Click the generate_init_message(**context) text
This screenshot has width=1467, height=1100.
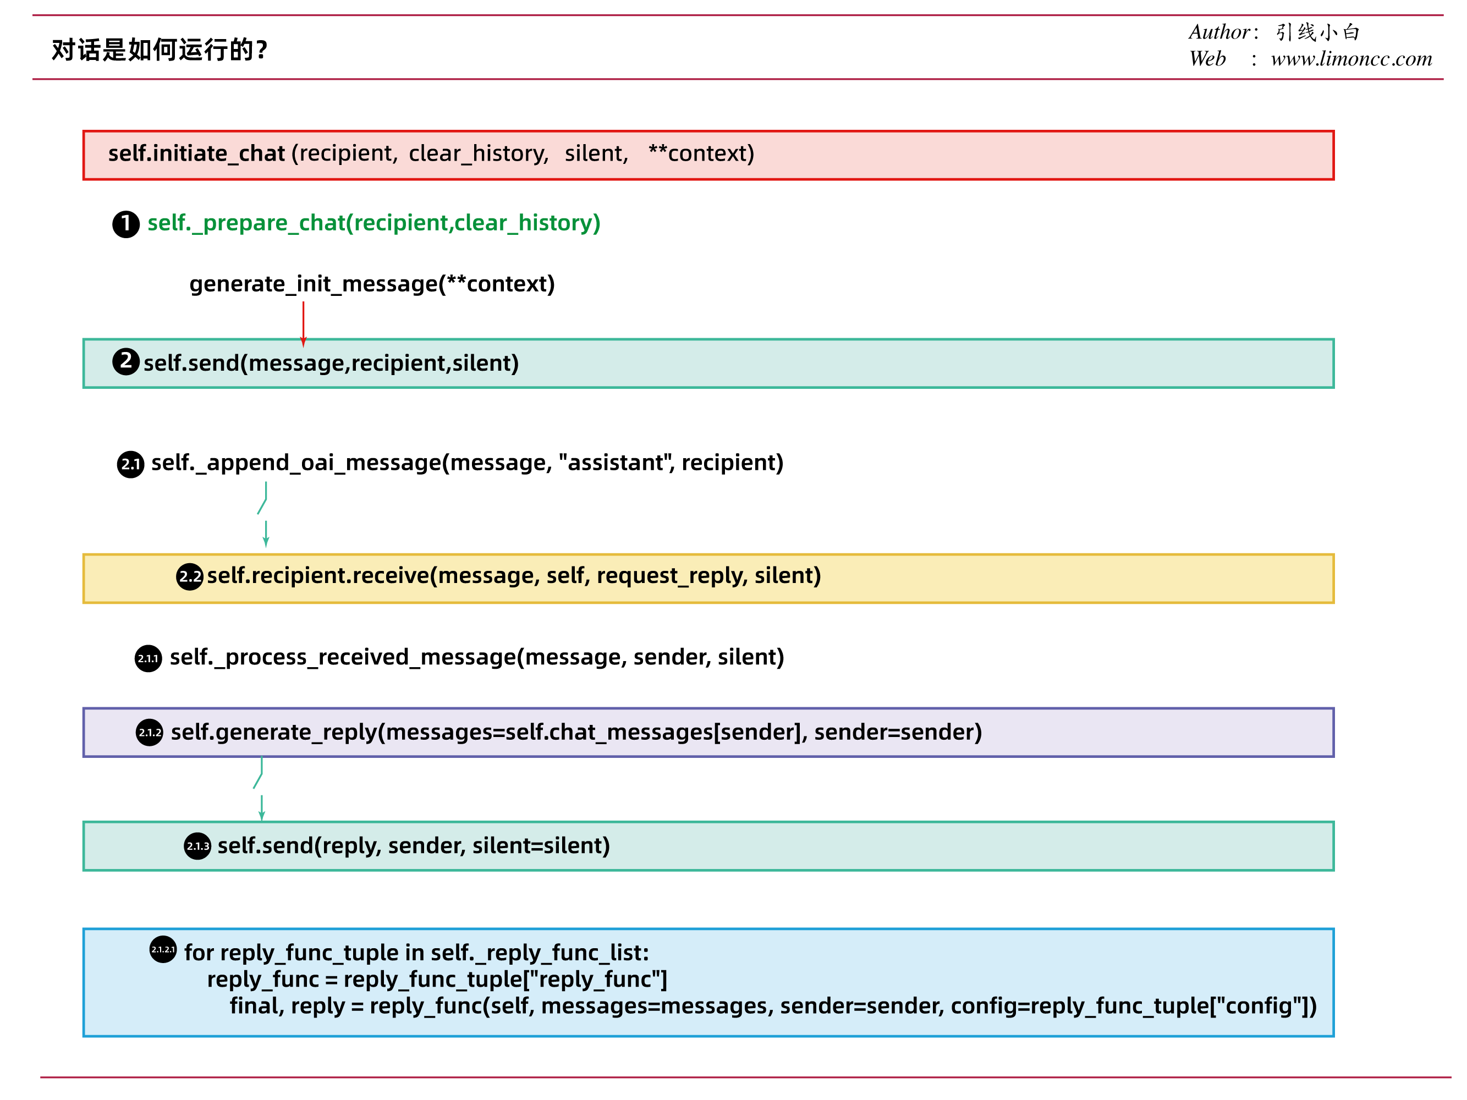tap(371, 284)
